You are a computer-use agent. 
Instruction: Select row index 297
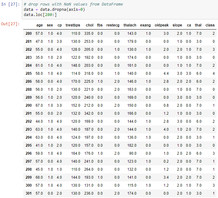[29, 161]
